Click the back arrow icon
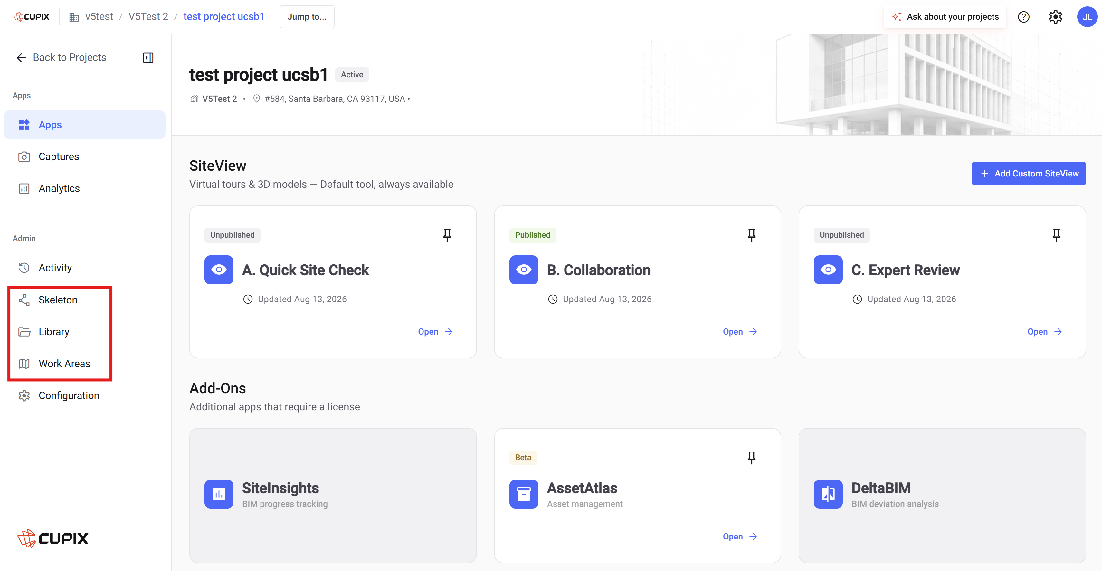 tap(21, 58)
